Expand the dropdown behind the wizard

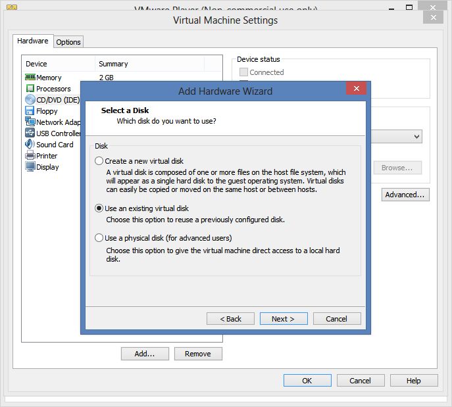pos(416,137)
